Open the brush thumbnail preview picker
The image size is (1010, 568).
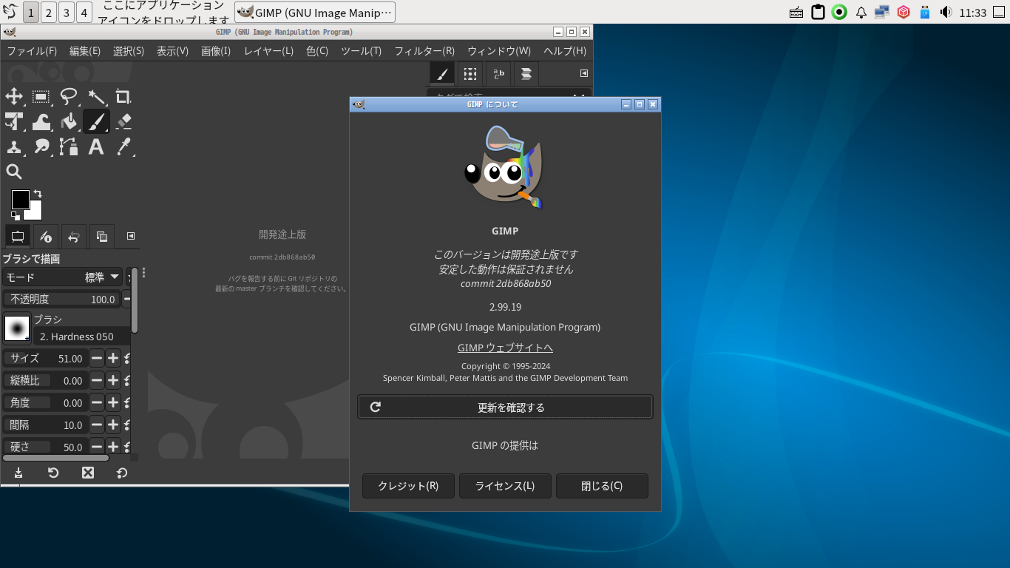(x=17, y=328)
